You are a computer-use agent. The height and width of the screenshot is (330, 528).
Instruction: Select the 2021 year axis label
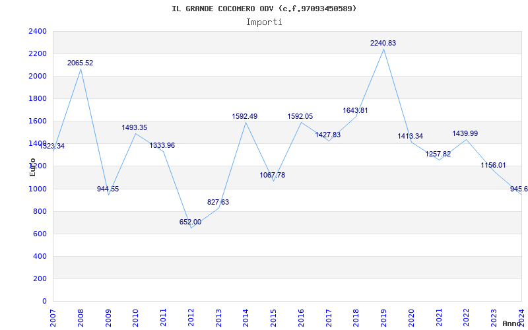pyautogui.click(x=439, y=318)
